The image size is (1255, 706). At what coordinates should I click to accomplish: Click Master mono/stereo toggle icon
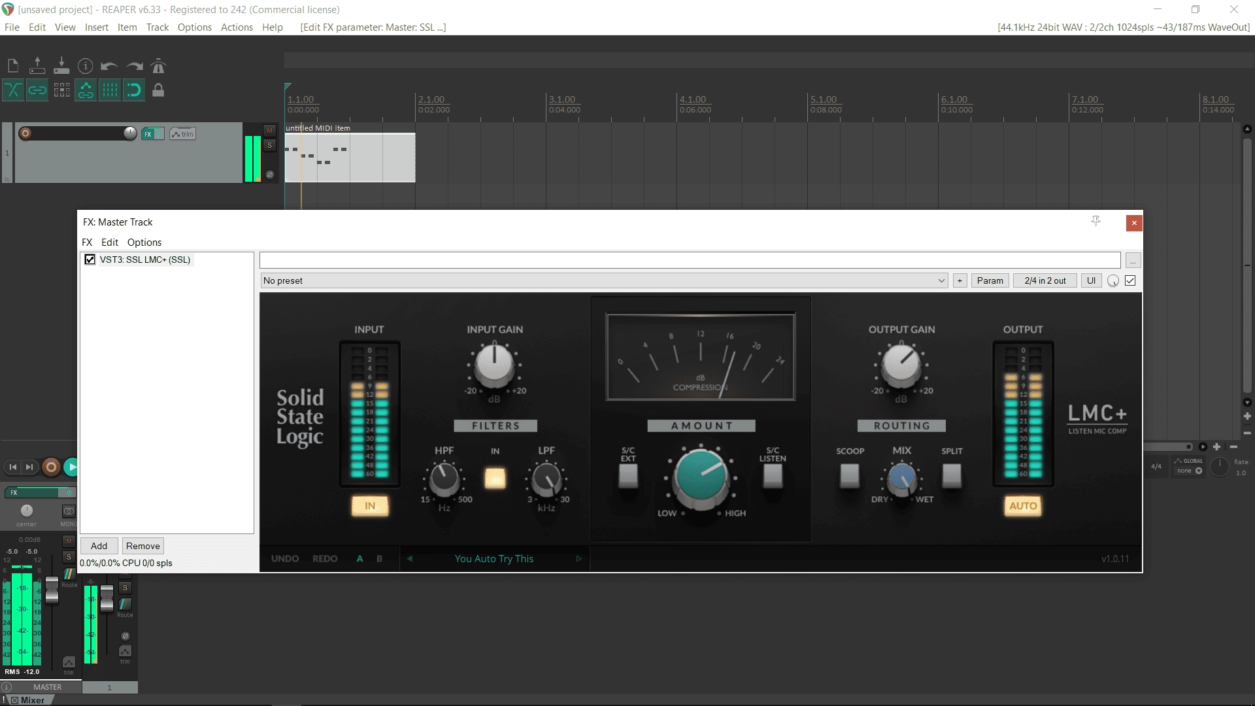(69, 511)
